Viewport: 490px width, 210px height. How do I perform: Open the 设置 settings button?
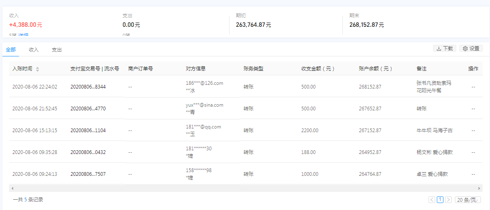pyautogui.click(x=471, y=48)
